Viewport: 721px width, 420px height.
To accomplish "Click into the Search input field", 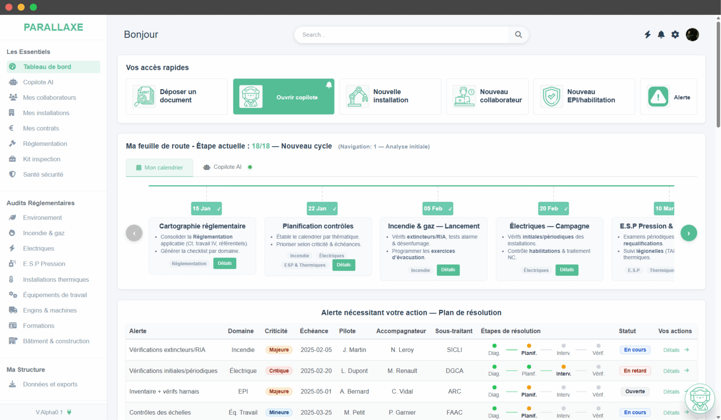I will click(x=400, y=35).
